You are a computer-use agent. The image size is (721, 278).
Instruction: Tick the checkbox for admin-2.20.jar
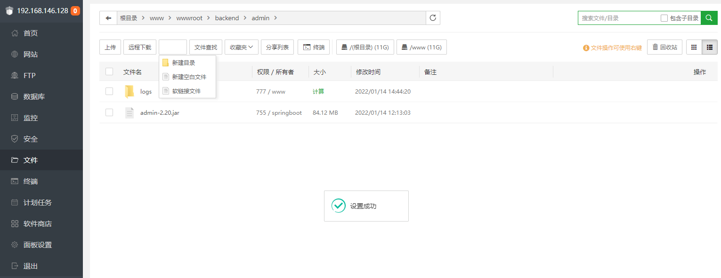109,112
